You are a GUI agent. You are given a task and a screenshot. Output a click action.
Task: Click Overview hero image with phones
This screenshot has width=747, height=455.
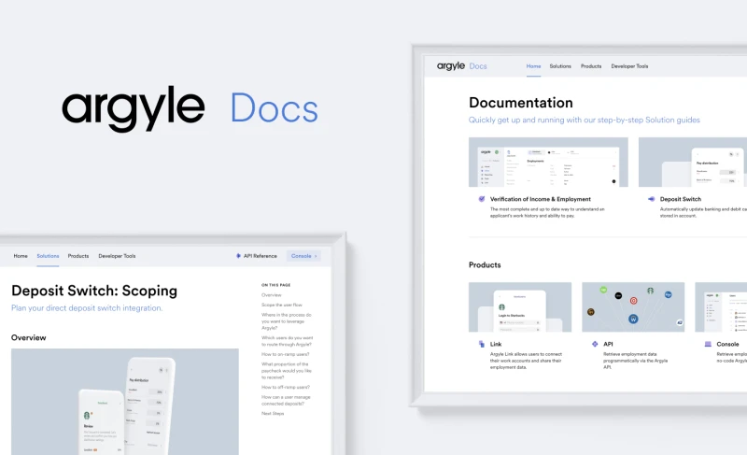(x=125, y=402)
